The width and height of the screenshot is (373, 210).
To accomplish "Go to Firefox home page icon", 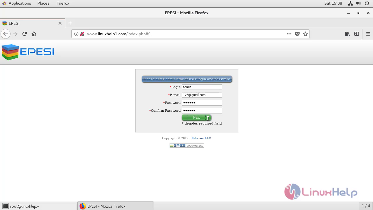I will (x=34, y=34).
